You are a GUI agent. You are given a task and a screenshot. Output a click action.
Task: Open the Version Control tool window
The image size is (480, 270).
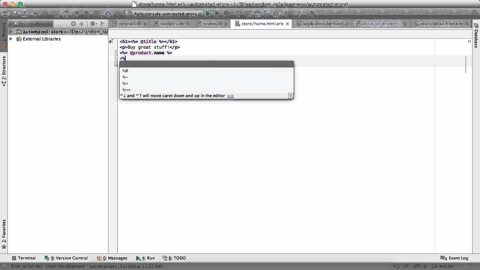(66, 258)
